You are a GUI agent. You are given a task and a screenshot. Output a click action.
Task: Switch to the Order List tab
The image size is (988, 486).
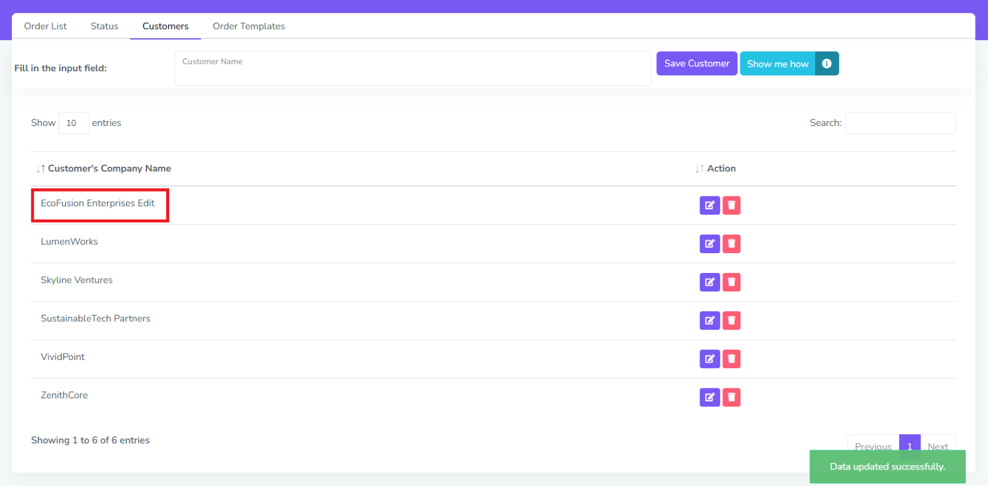45,26
